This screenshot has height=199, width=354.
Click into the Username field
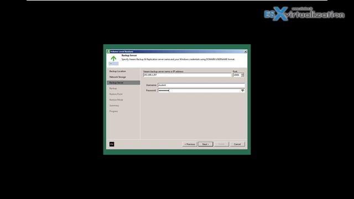tap(201, 85)
